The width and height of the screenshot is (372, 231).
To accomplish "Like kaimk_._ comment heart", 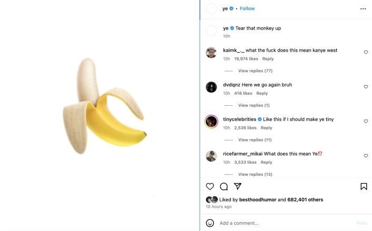I will 366,53.
